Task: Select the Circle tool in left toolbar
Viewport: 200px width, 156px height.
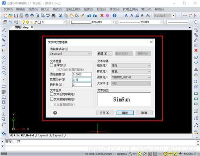Action: pyautogui.click(x=4, y=58)
